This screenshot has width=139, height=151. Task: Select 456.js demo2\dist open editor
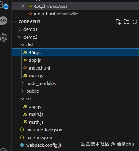click(x=75, y=6)
